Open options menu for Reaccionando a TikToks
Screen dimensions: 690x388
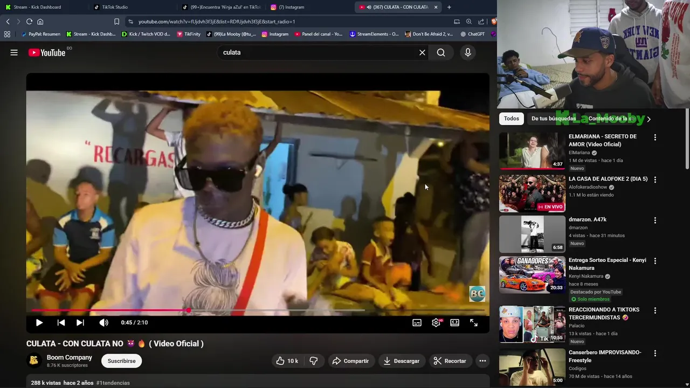click(x=655, y=310)
